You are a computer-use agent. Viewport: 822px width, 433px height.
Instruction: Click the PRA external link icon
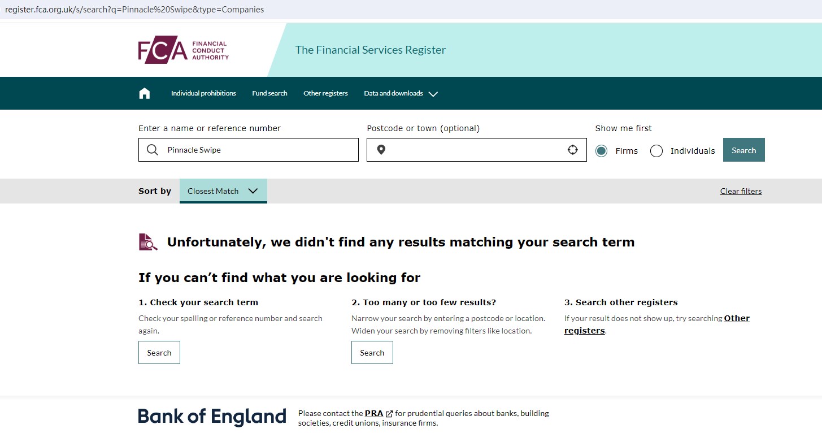click(x=389, y=414)
